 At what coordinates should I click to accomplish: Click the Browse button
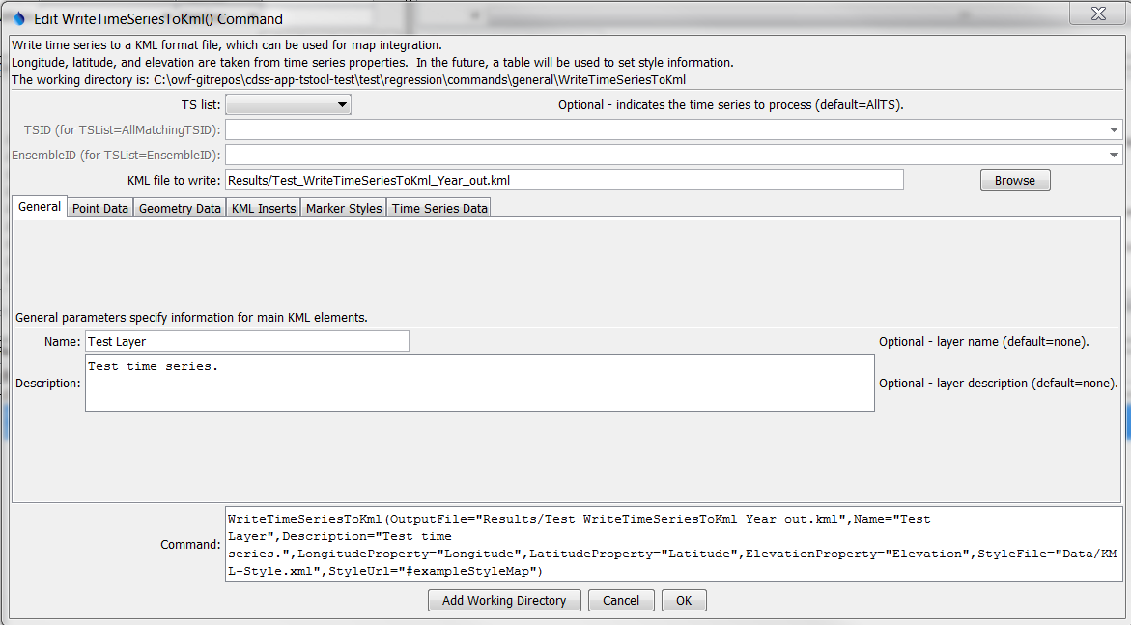click(1015, 181)
